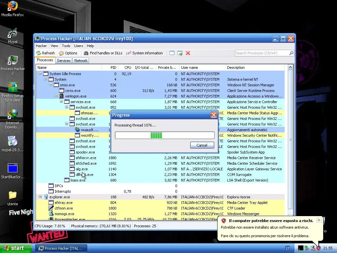Select the ehRecvr.exe process row
This screenshot has height=253, width=337.
[x=160, y=158]
